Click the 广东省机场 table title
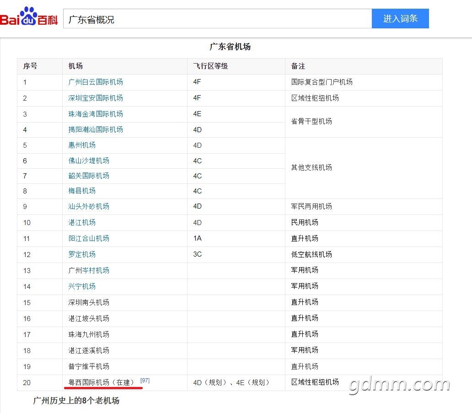This screenshot has height=413, width=472. [230, 46]
